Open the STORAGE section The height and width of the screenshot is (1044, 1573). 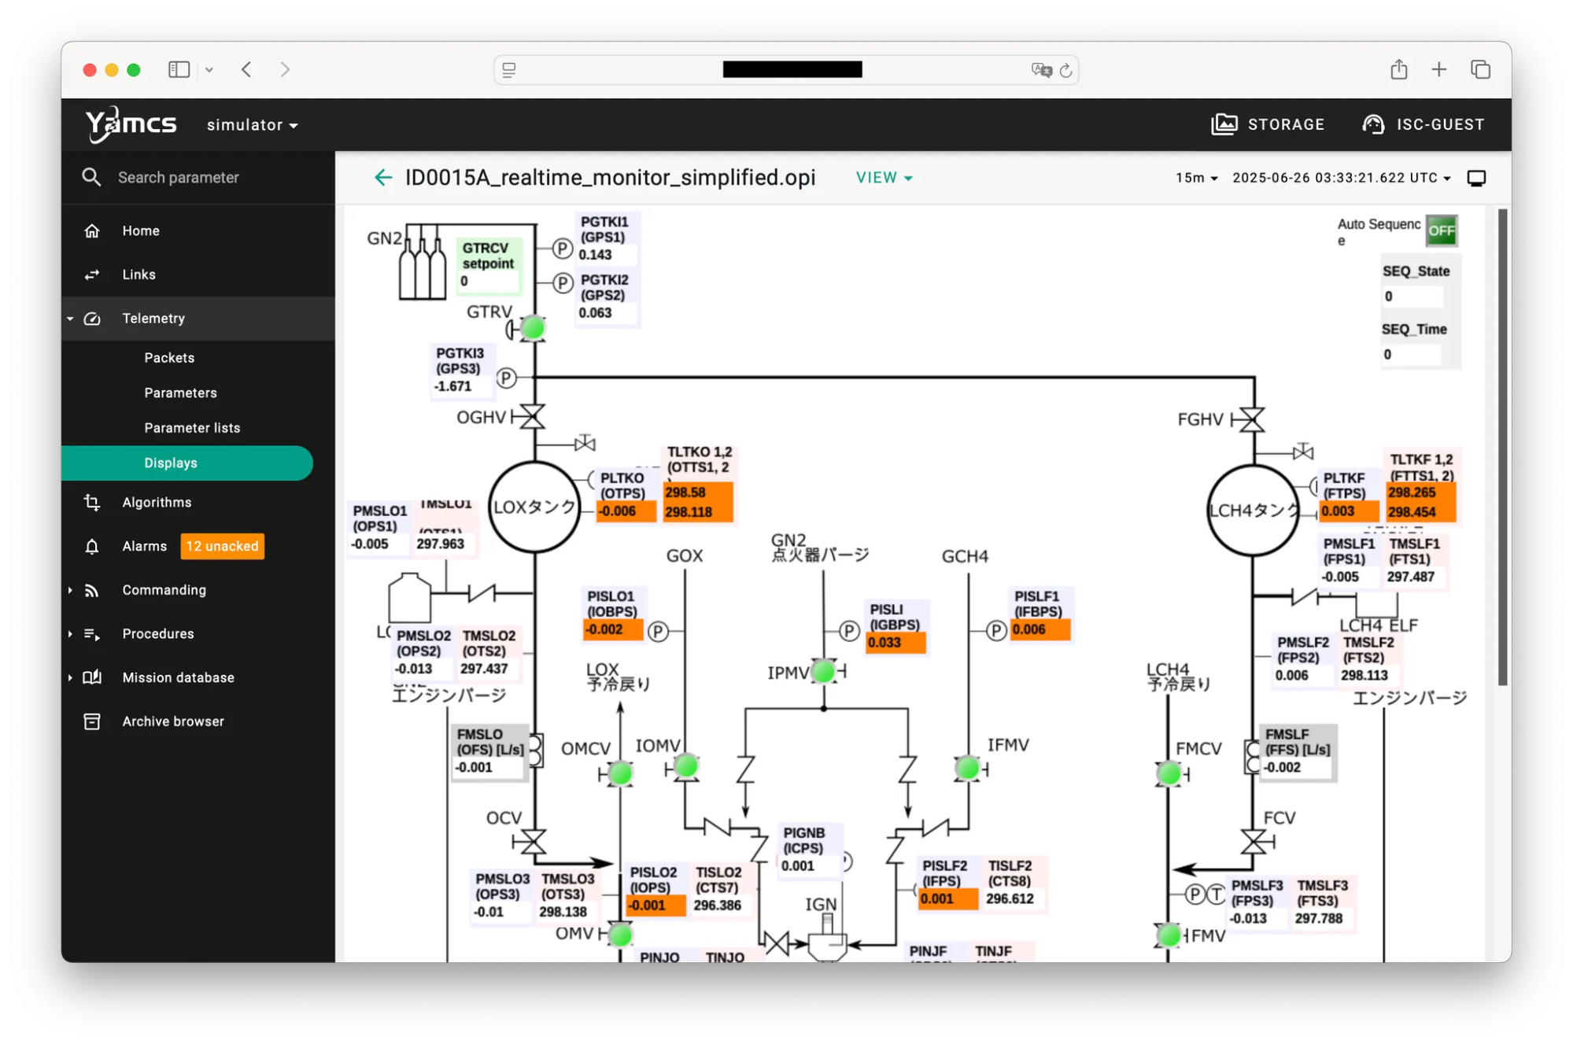pos(1268,124)
